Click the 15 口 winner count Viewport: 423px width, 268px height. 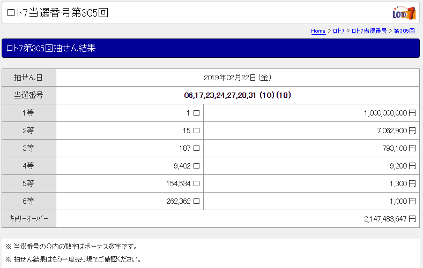191,131
